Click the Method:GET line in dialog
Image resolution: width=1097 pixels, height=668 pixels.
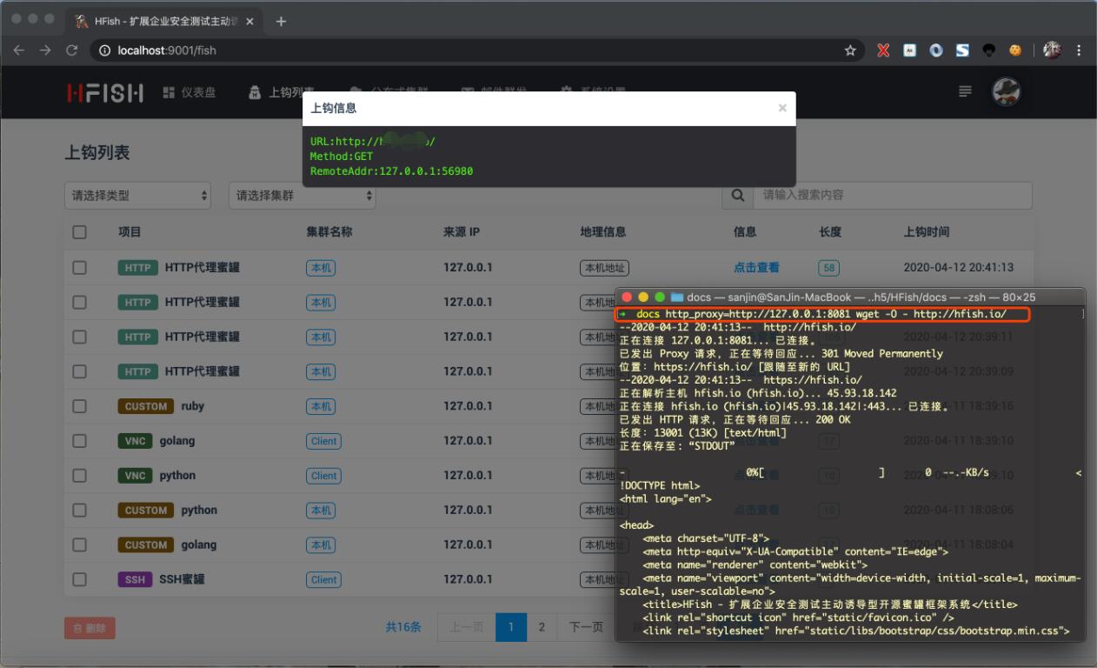342,157
